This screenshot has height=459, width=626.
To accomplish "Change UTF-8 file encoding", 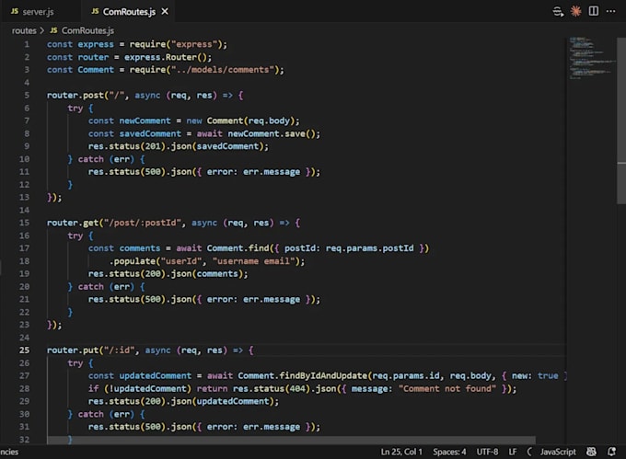I will pos(487,452).
